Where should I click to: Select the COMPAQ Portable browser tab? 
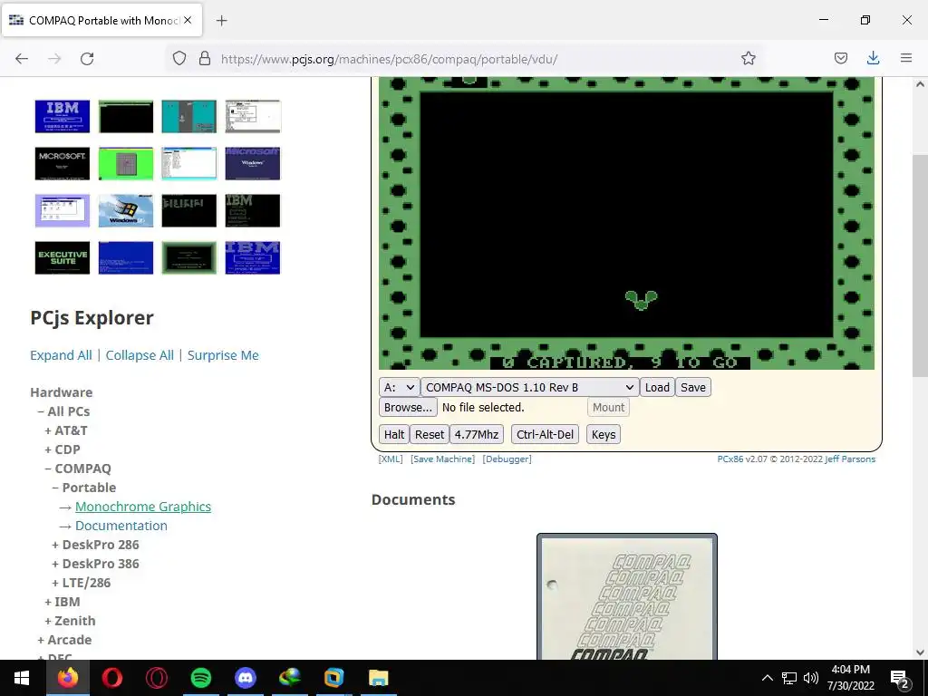(x=101, y=20)
